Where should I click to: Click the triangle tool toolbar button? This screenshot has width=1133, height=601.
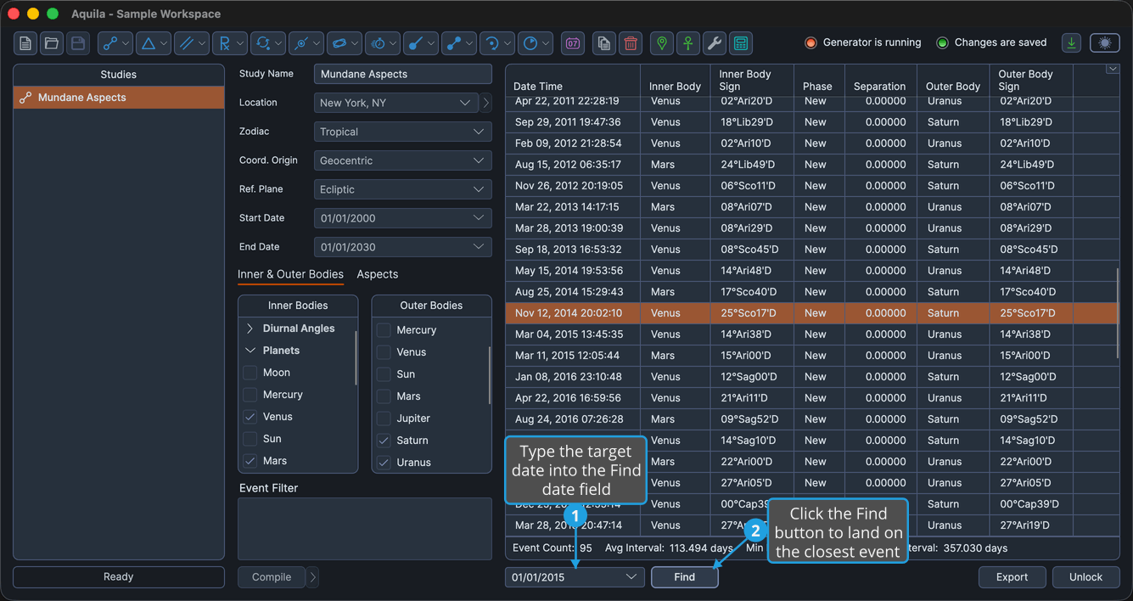(x=154, y=43)
